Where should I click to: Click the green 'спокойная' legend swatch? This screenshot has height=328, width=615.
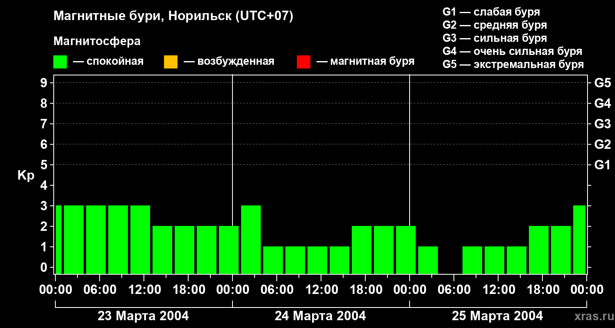click(60, 62)
